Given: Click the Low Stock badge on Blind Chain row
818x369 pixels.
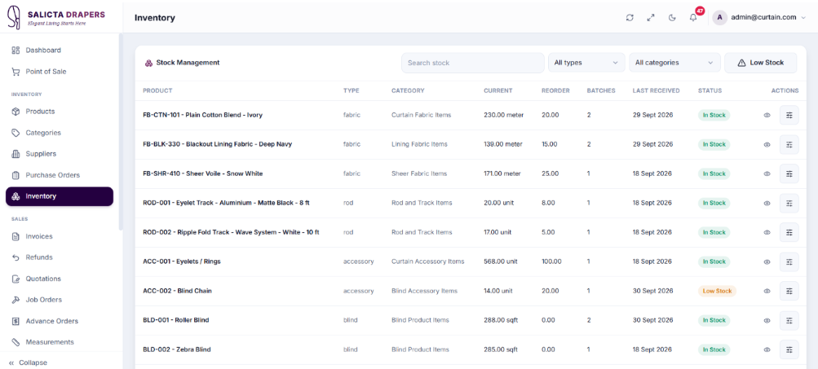Looking at the screenshot, I should (x=717, y=291).
